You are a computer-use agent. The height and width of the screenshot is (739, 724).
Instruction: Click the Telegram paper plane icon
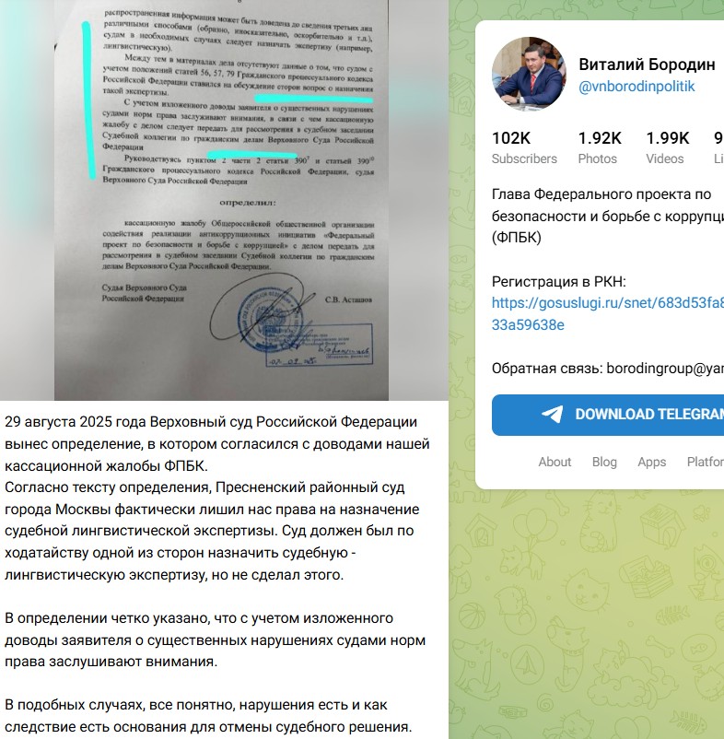553,415
